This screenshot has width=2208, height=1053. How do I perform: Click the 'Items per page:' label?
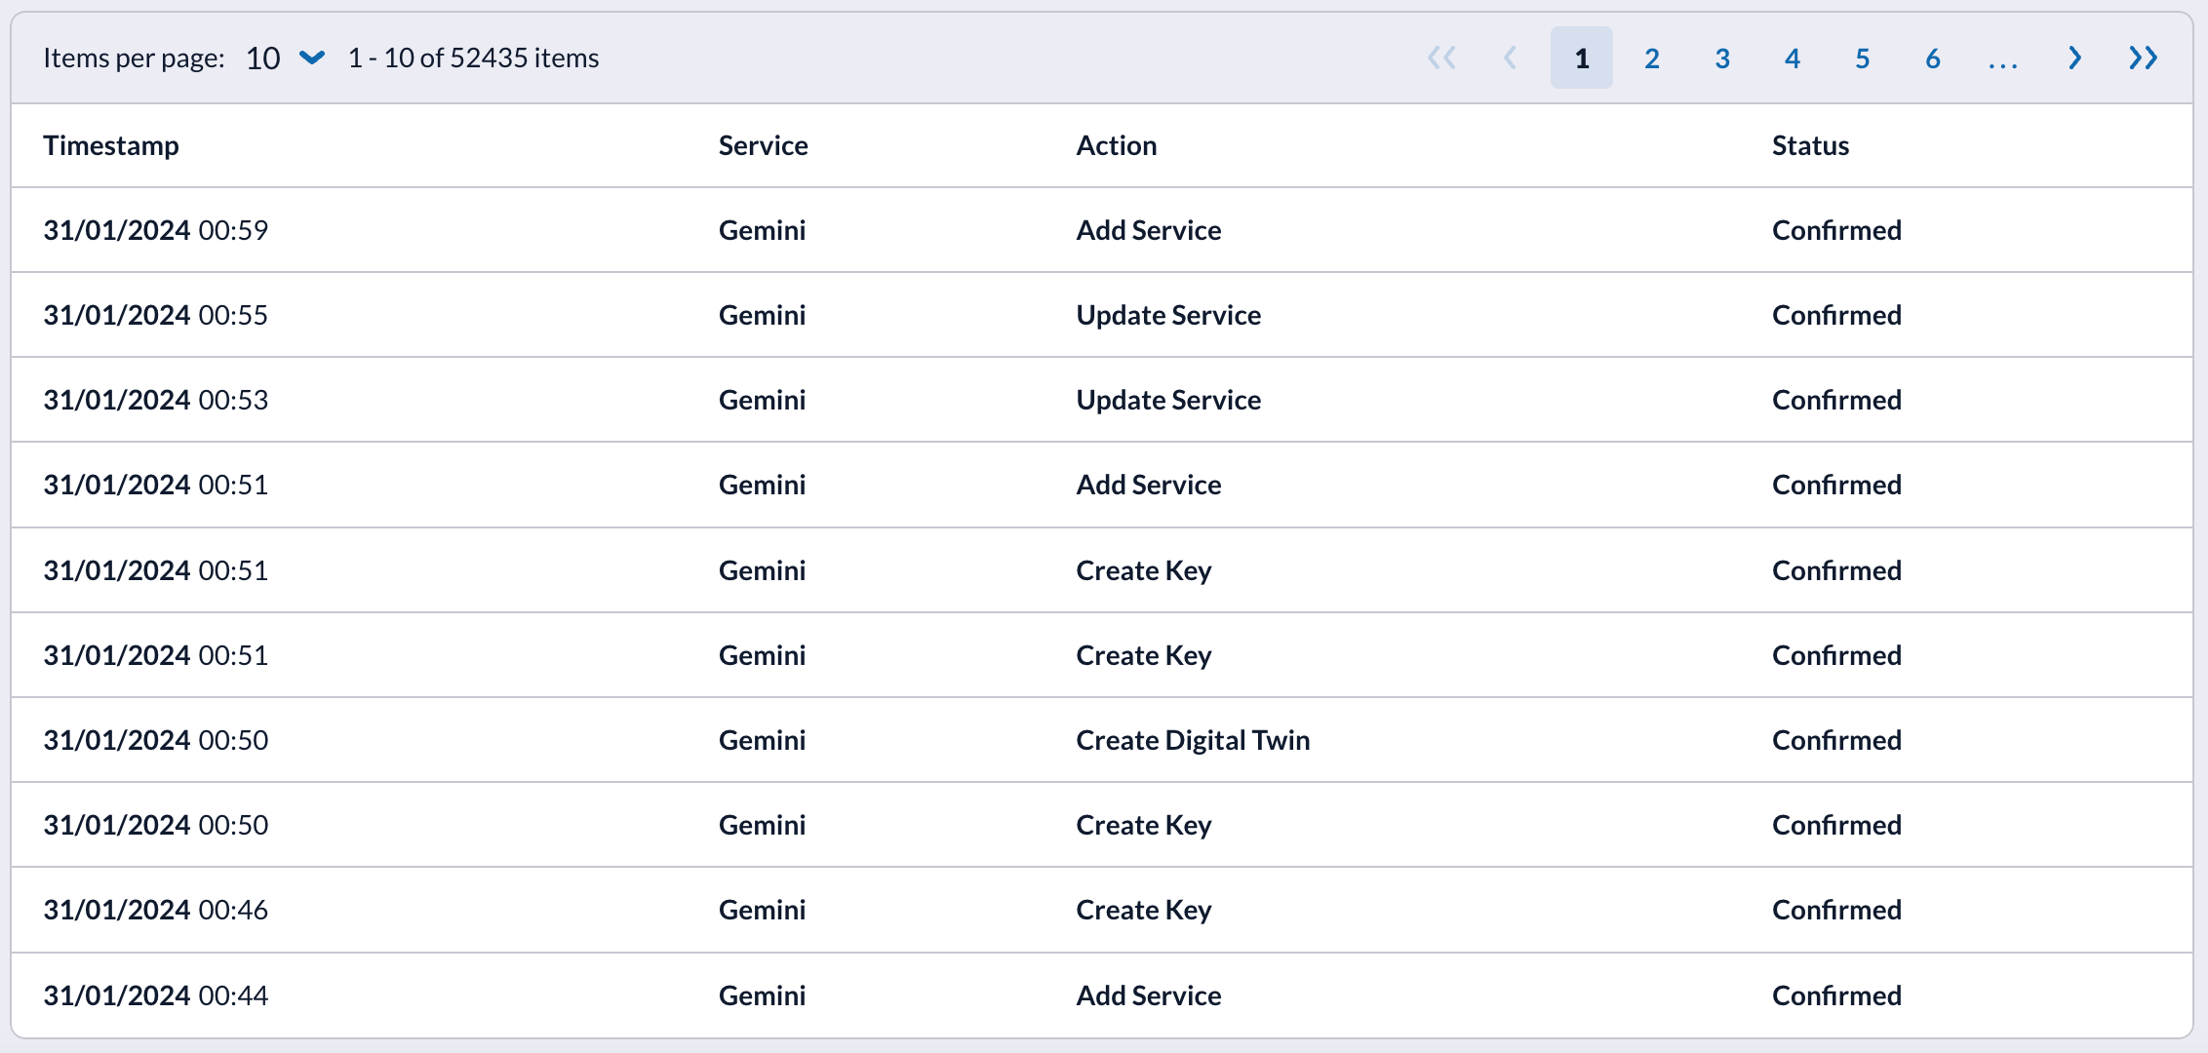(x=134, y=58)
